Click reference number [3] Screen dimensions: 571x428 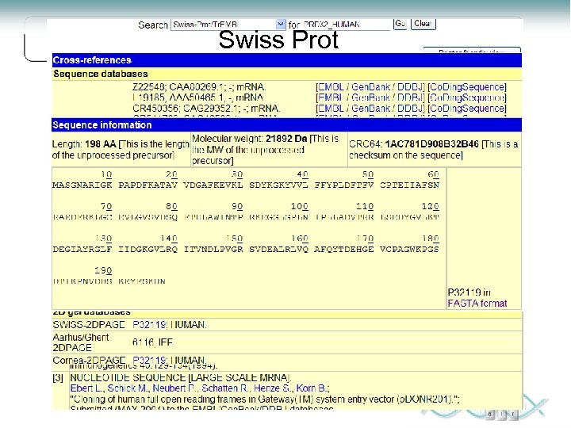click(58, 377)
